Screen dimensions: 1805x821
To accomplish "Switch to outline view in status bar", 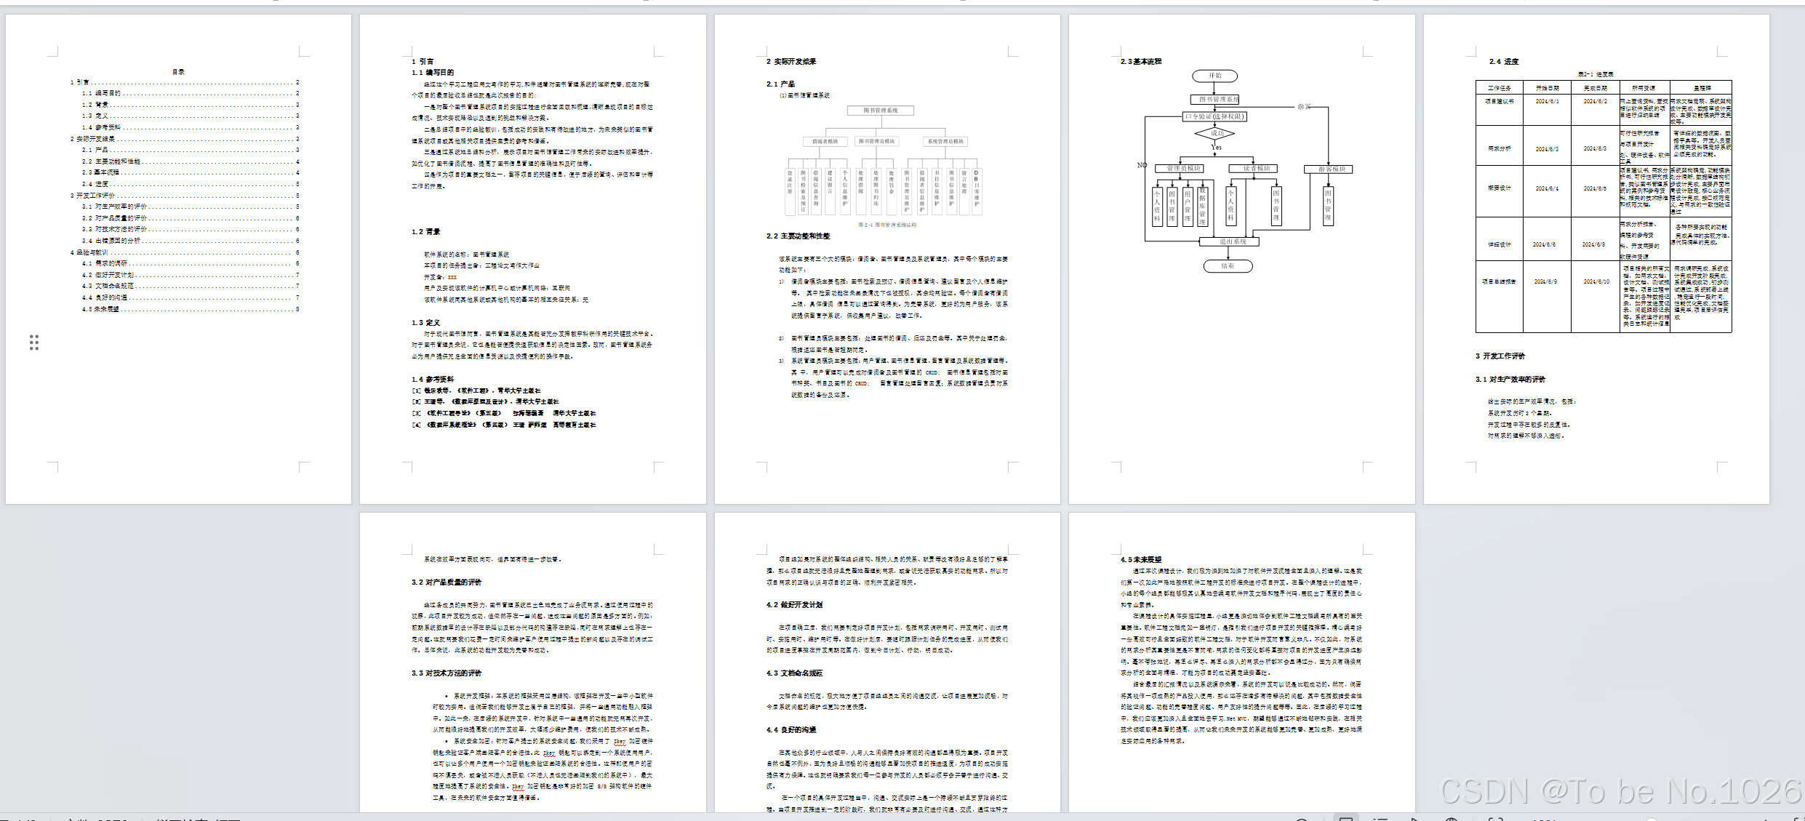I will [x=1380, y=819].
